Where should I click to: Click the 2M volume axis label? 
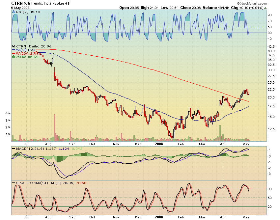click(x=8, y=127)
